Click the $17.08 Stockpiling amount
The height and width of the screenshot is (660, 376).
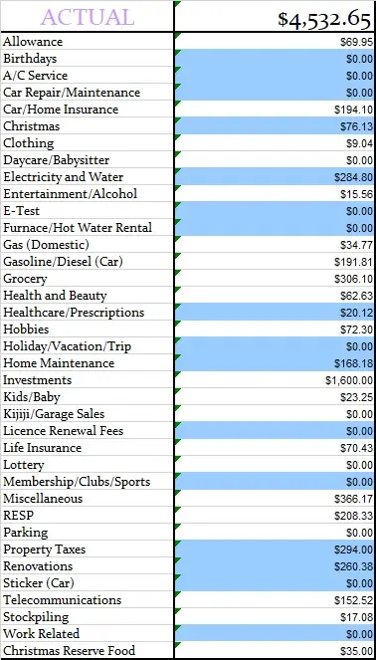357,617
